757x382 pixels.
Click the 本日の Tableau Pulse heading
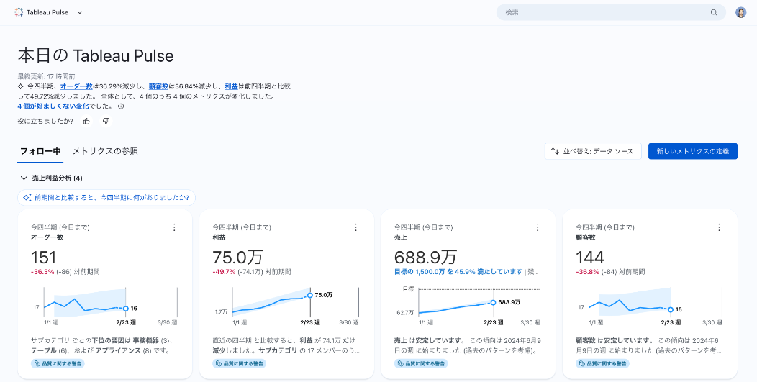pyautogui.click(x=96, y=56)
